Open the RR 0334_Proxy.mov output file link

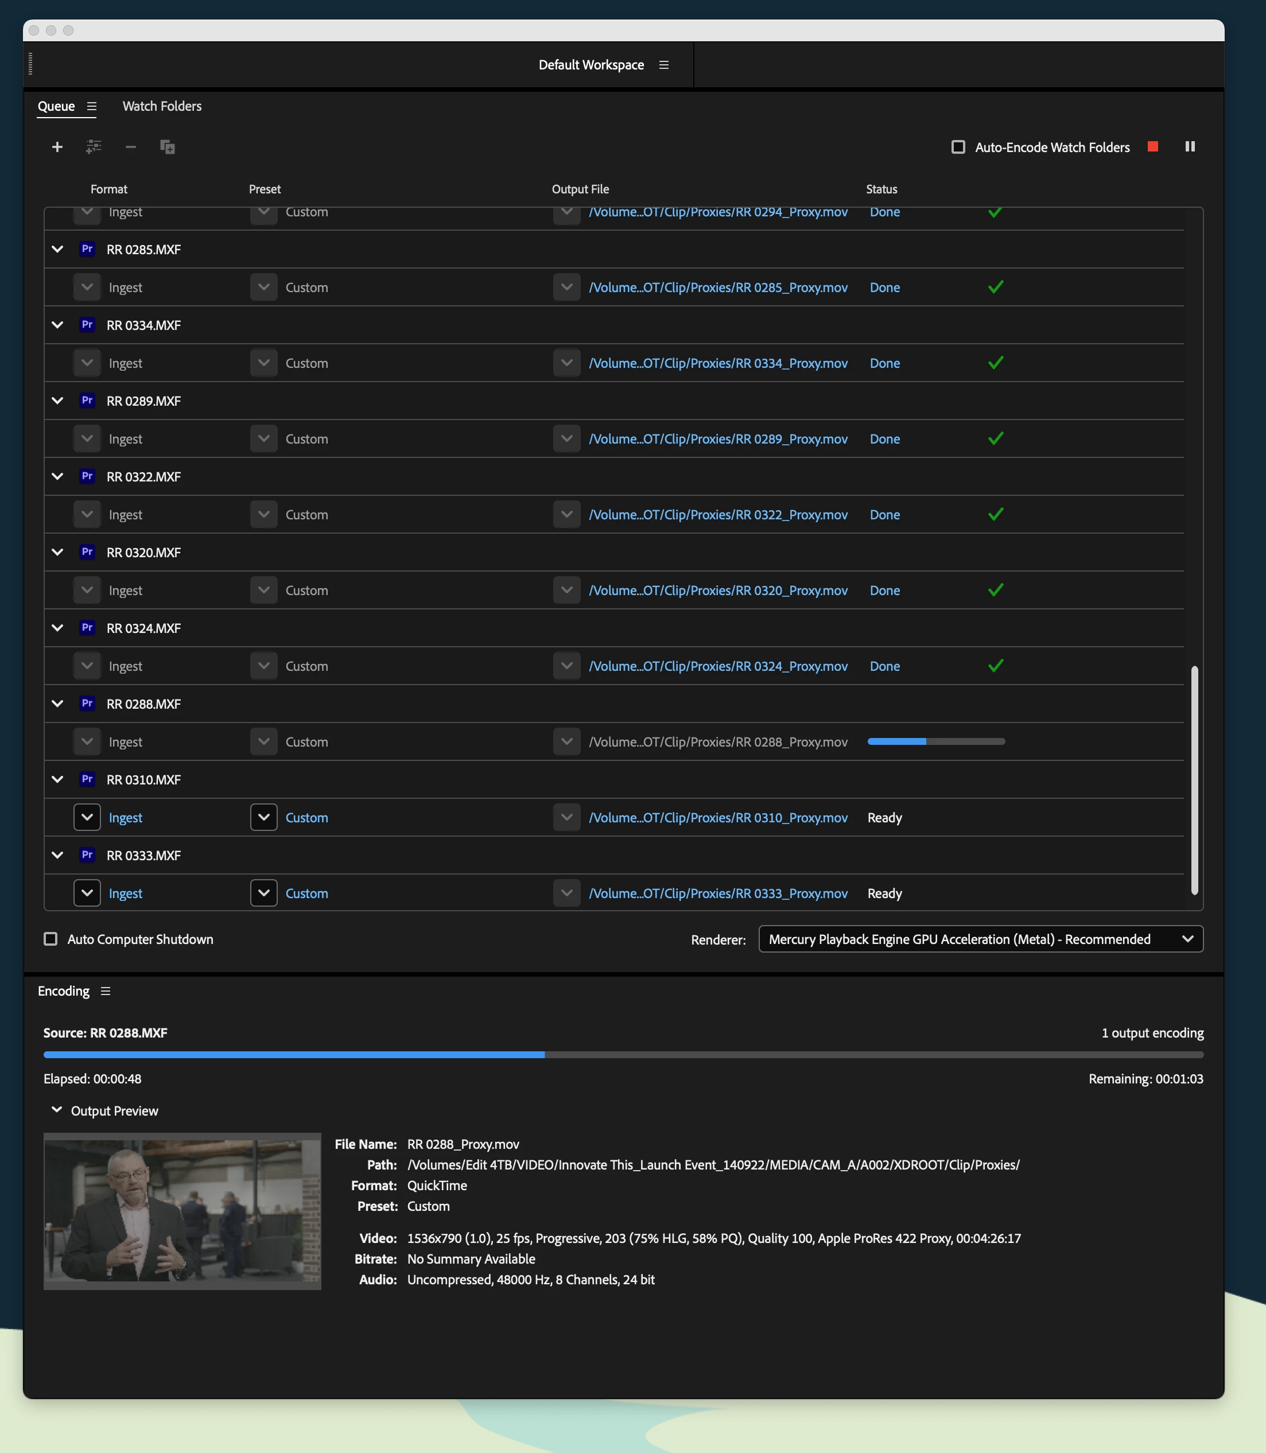click(x=718, y=363)
